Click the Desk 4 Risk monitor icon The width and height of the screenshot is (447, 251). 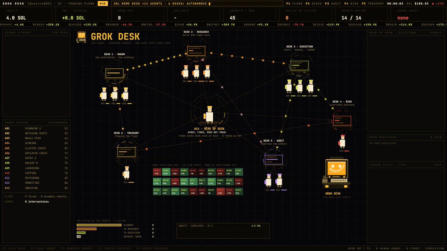(342, 121)
